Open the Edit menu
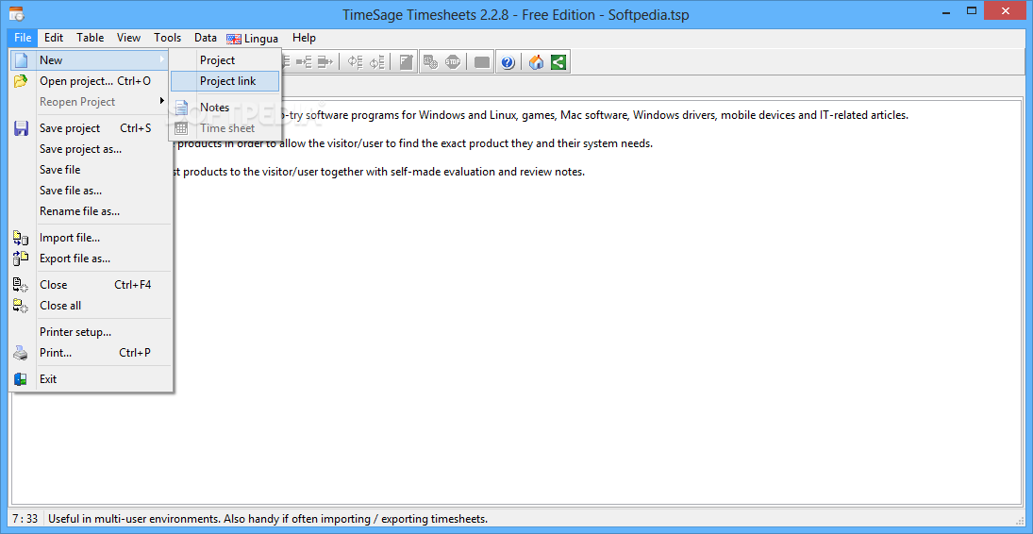This screenshot has height=534, width=1033. click(x=54, y=38)
